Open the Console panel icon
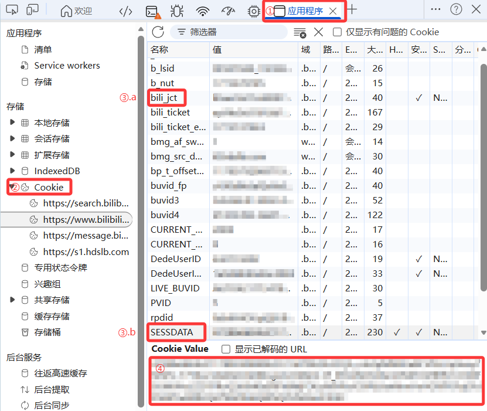Viewport: 487px width, 411px height. [x=152, y=11]
